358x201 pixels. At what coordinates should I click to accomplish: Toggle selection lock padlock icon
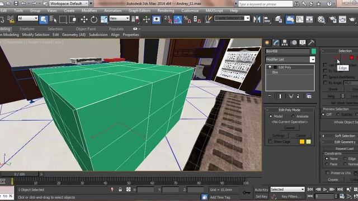(120, 190)
